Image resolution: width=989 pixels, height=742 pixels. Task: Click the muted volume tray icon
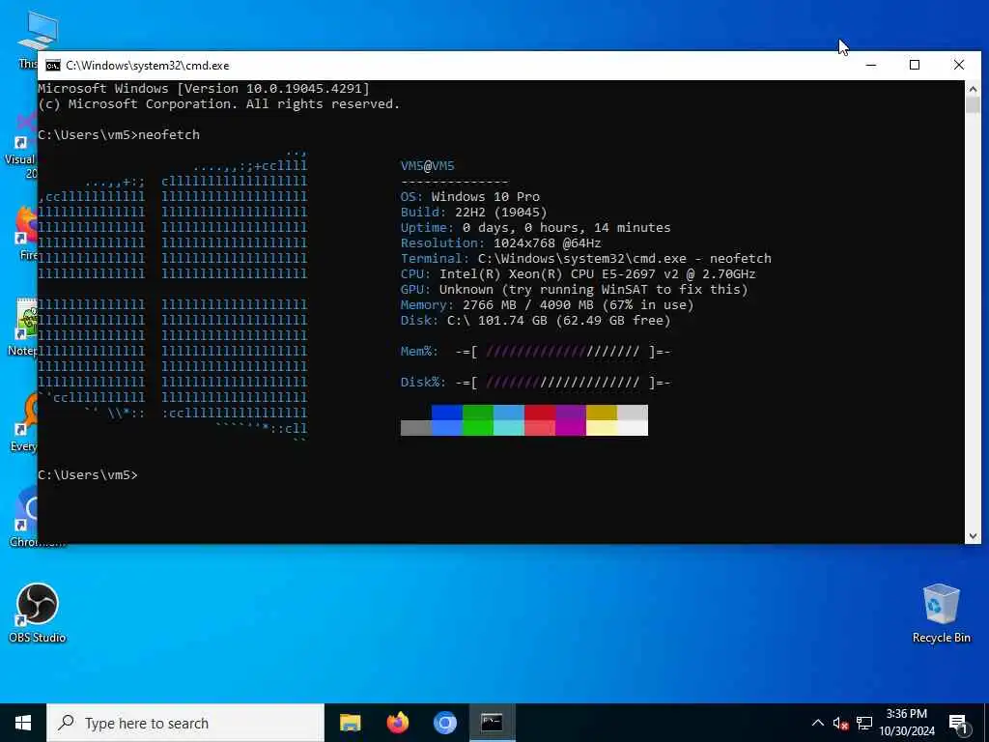coord(840,724)
